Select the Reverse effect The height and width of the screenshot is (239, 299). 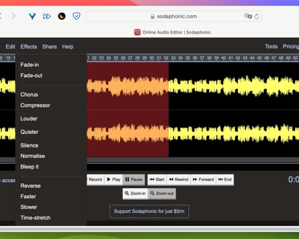[30, 186]
